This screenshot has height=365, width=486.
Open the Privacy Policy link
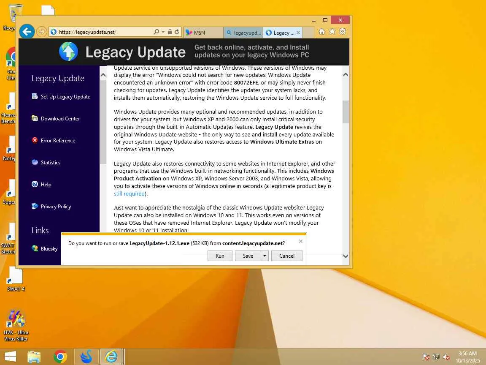pyautogui.click(x=56, y=207)
